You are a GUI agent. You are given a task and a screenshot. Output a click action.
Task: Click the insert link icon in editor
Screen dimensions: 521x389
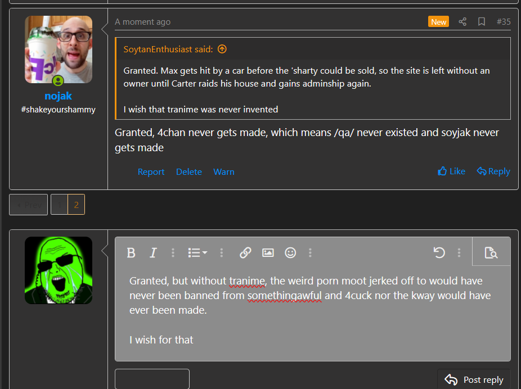click(245, 253)
